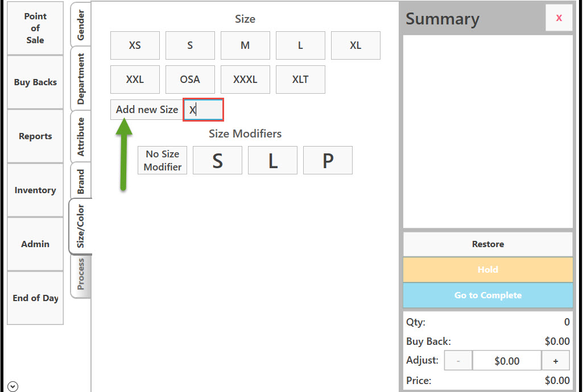The width and height of the screenshot is (583, 392).
Task: Choose No Size Modifier
Action: click(163, 160)
